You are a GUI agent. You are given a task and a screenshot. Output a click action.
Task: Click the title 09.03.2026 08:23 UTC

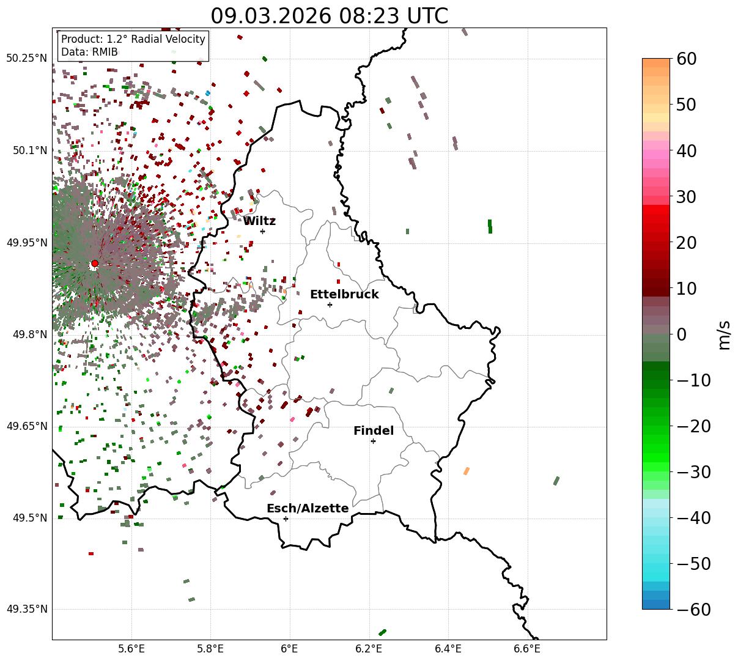329,15
